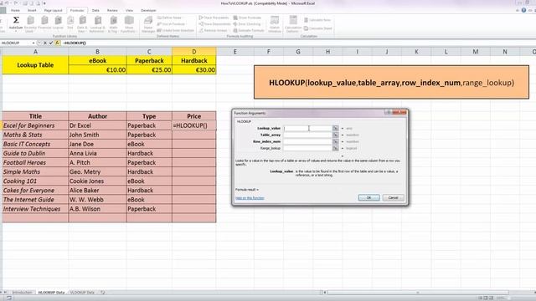Click Define Name in ribbon

coord(170,18)
